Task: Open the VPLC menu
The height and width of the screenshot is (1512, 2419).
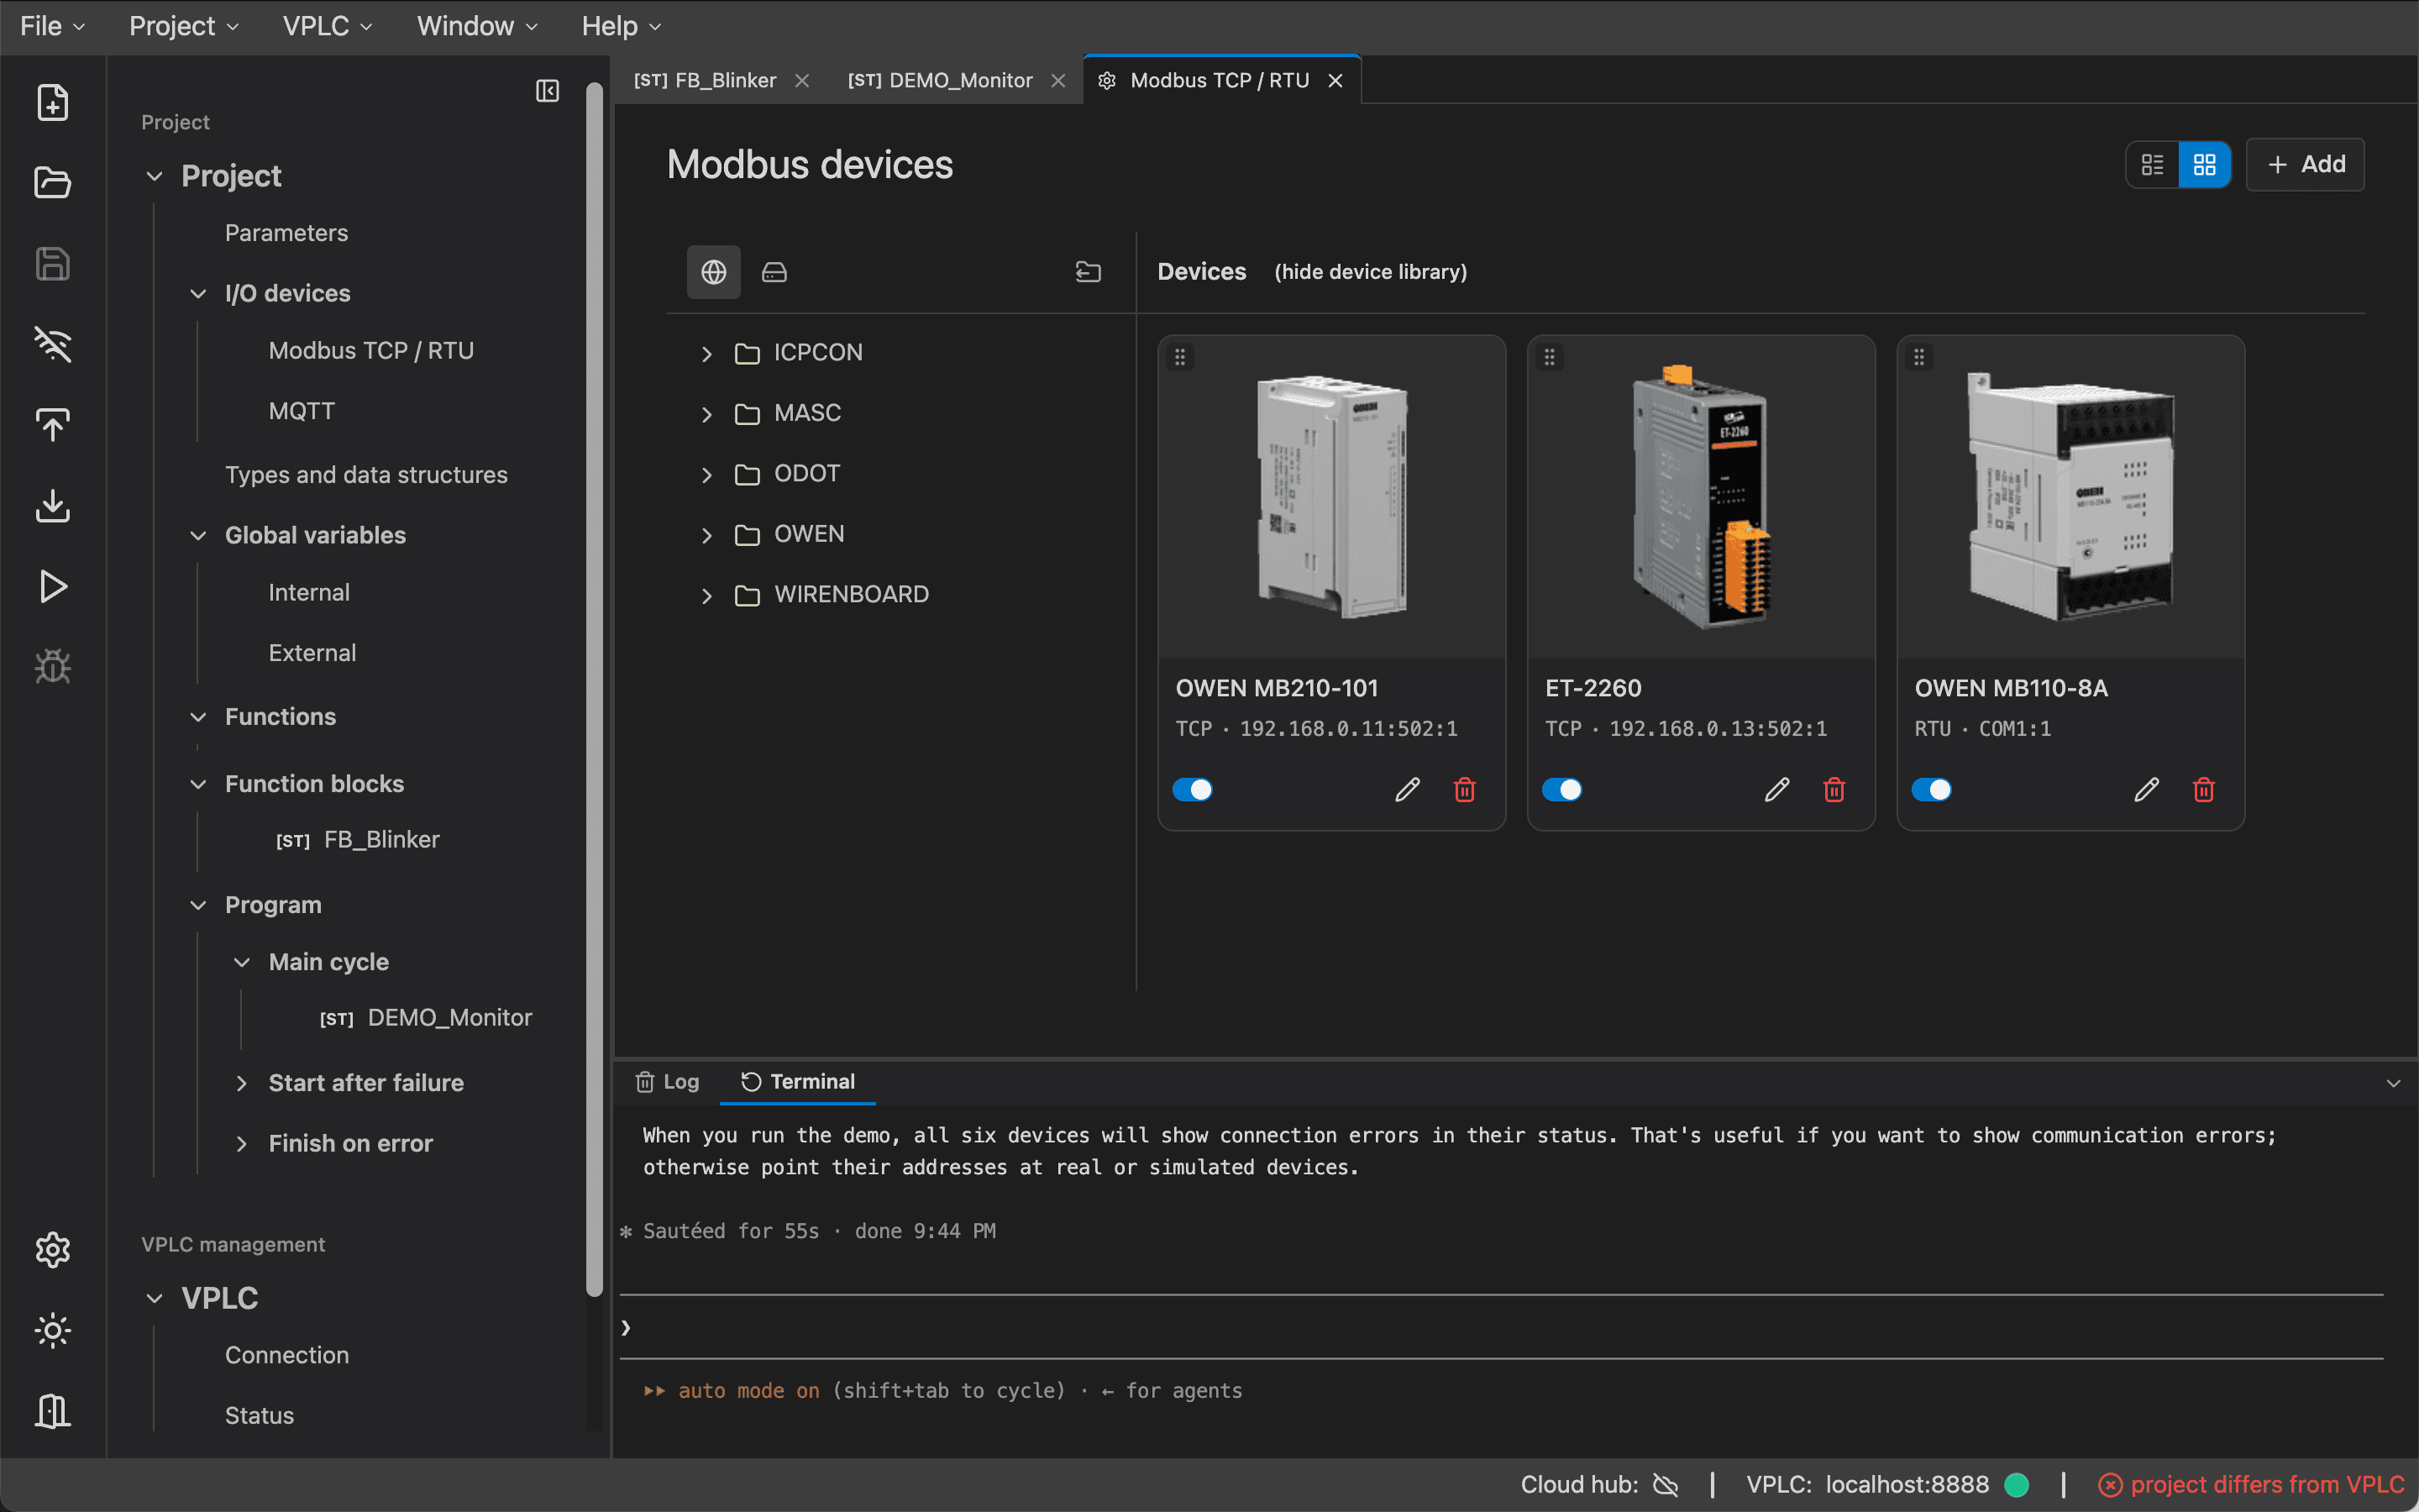Action: (327, 26)
